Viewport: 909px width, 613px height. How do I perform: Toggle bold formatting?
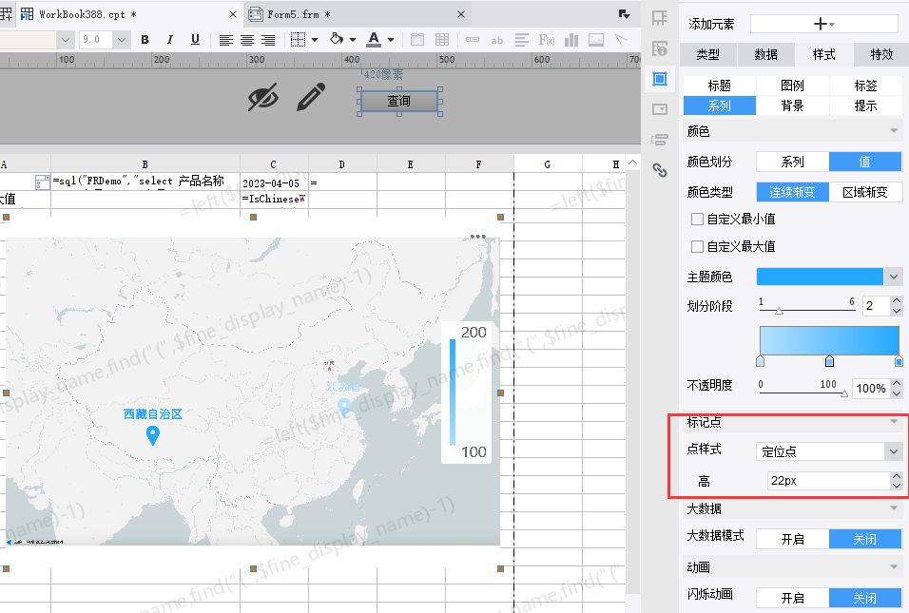coord(145,40)
